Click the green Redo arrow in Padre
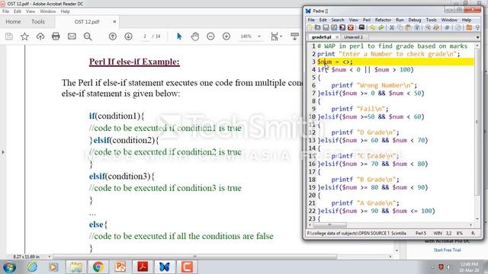 (x=381, y=27)
